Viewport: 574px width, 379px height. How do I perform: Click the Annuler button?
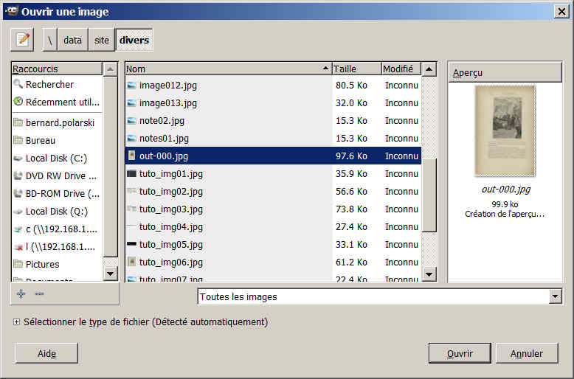(x=527, y=353)
